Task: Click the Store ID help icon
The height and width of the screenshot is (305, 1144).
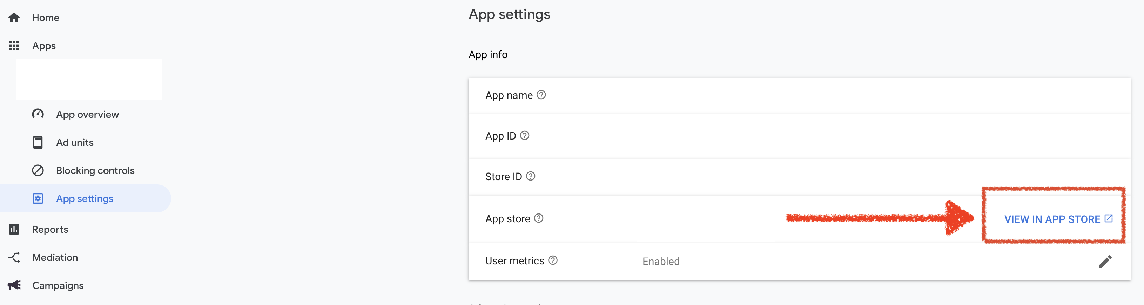Action: pos(530,176)
